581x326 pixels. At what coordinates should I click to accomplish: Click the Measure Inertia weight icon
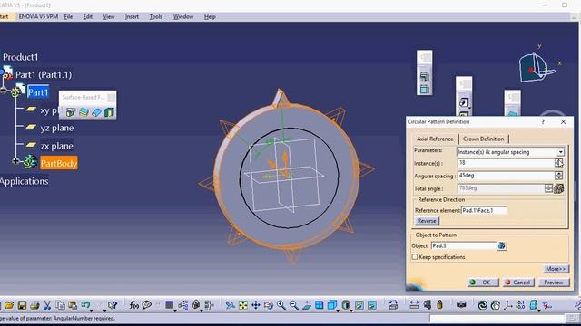click(x=439, y=305)
